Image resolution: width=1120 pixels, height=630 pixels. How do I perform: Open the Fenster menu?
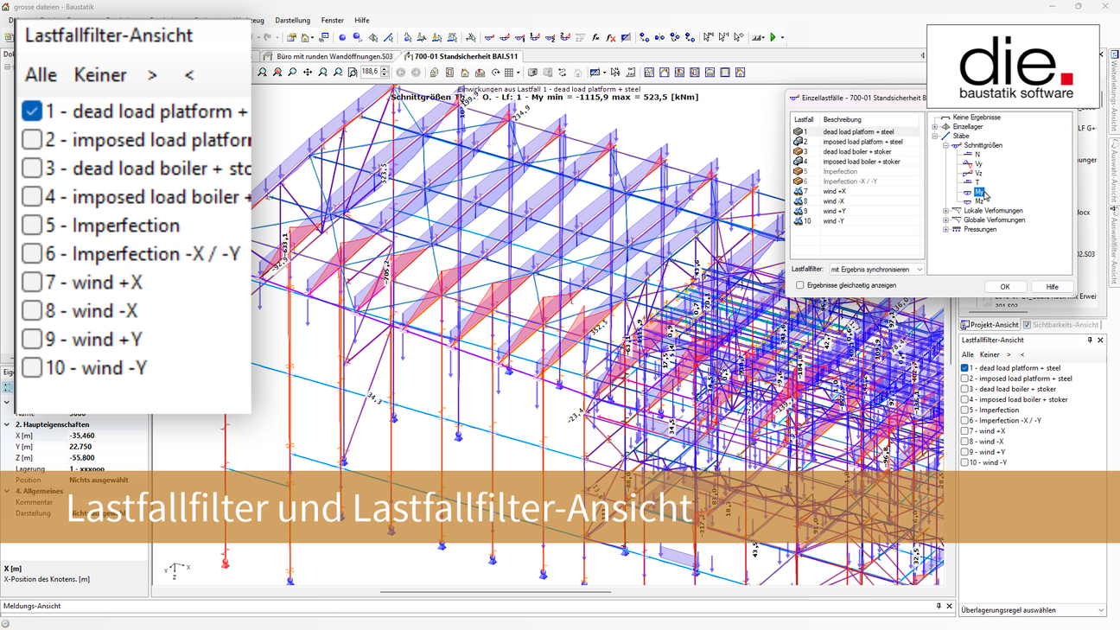[x=332, y=21]
